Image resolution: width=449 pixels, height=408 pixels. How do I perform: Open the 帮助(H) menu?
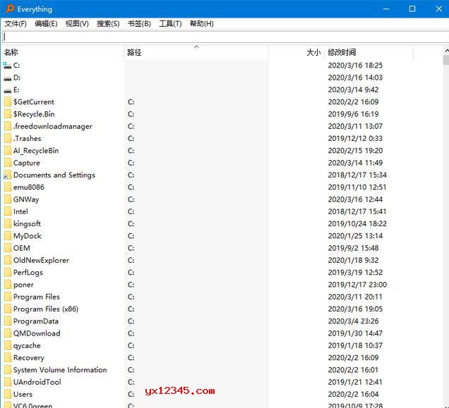point(202,24)
